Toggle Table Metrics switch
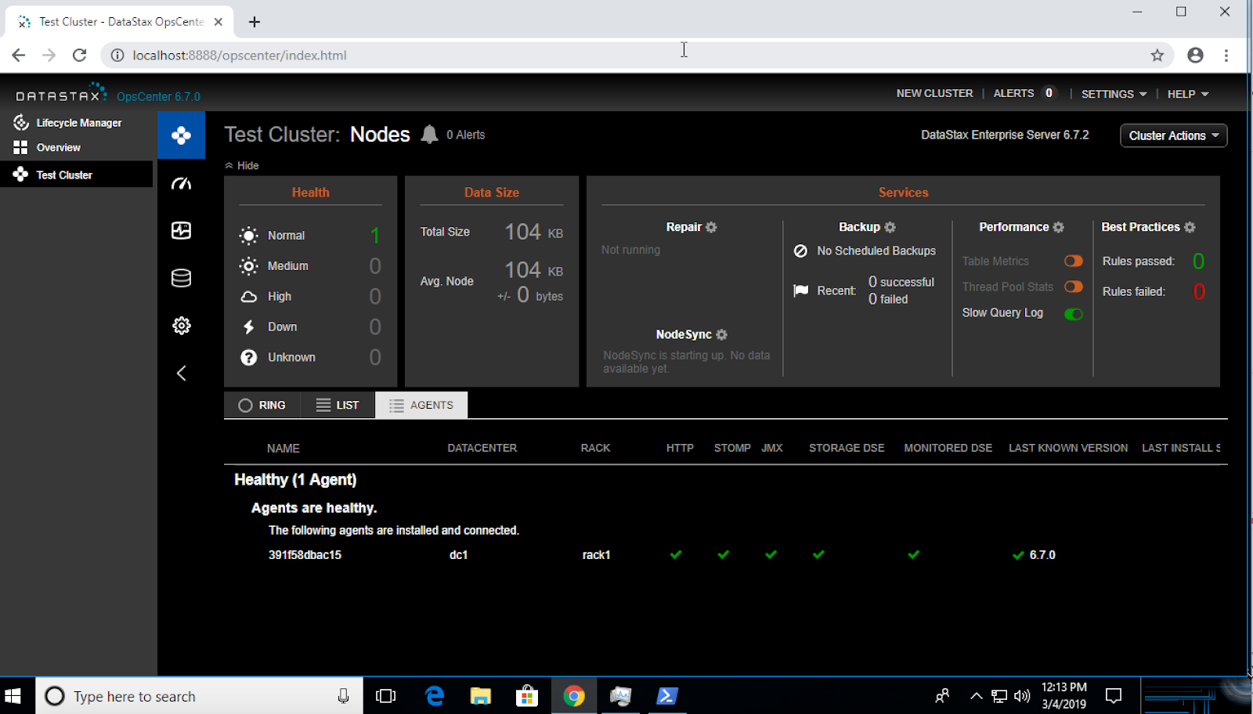This screenshot has width=1253, height=714. point(1073,261)
